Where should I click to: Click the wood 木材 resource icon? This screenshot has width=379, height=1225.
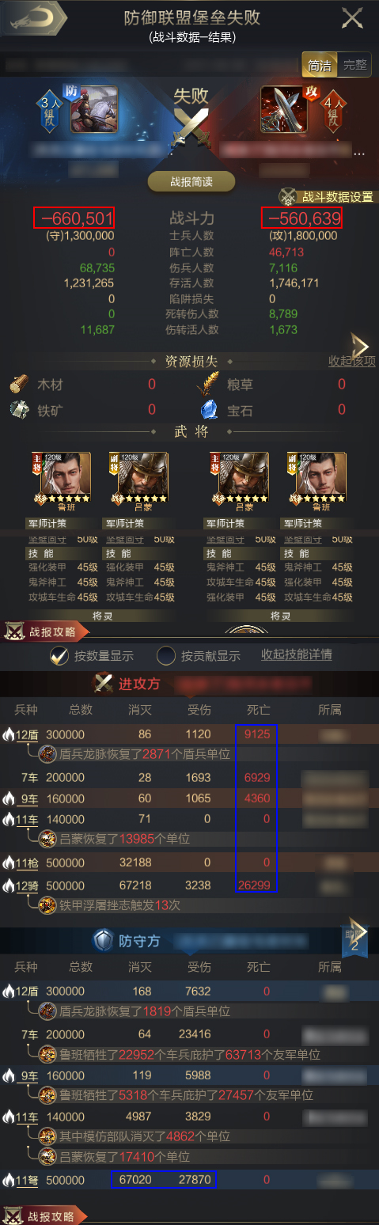point(19,385)
